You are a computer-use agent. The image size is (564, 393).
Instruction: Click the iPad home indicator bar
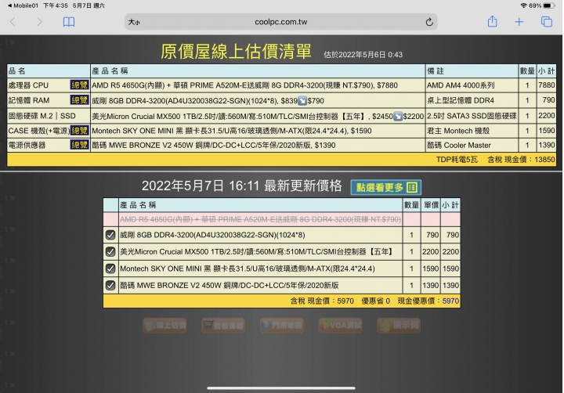point(281,388)
